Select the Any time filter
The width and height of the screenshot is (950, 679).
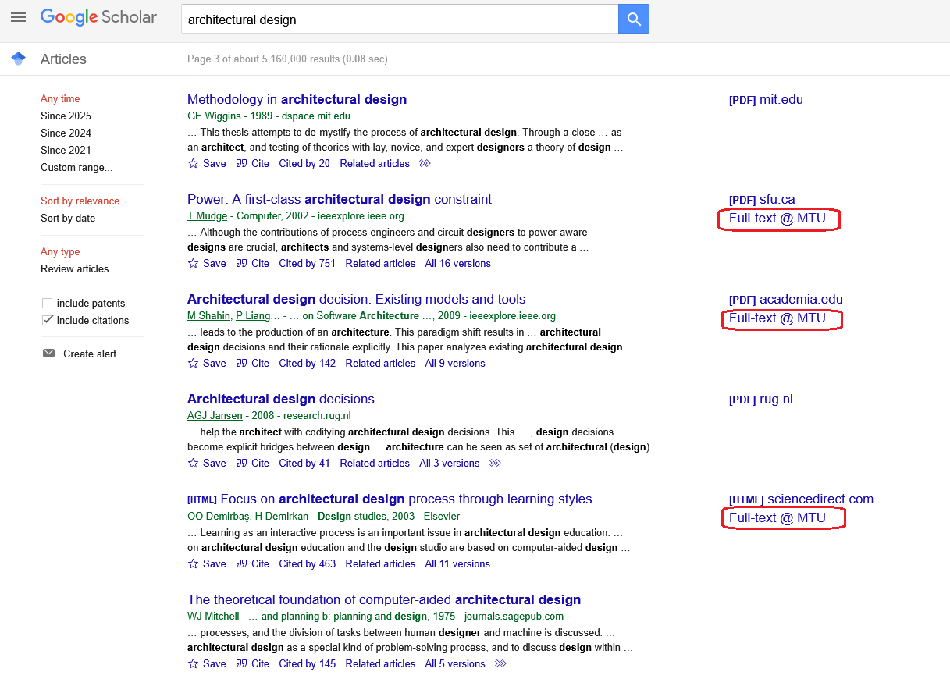tap(60, 98)
